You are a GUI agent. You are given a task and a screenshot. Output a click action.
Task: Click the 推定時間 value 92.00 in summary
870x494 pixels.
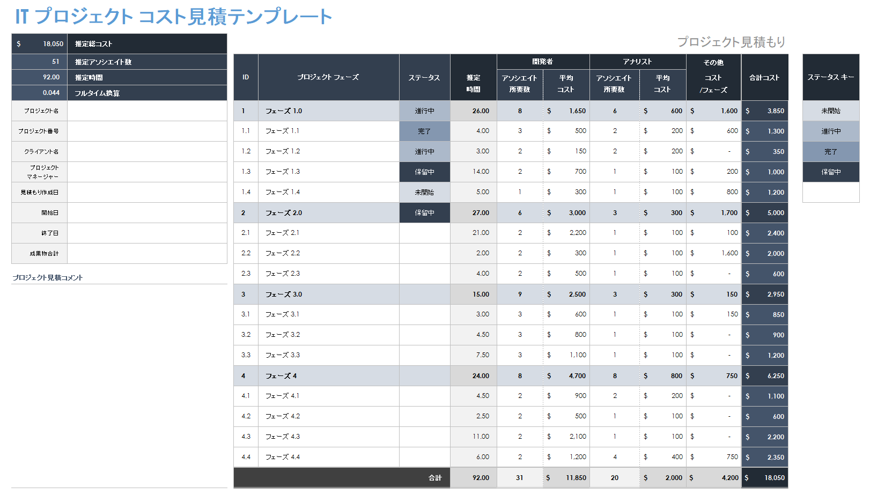coord(40,77)
